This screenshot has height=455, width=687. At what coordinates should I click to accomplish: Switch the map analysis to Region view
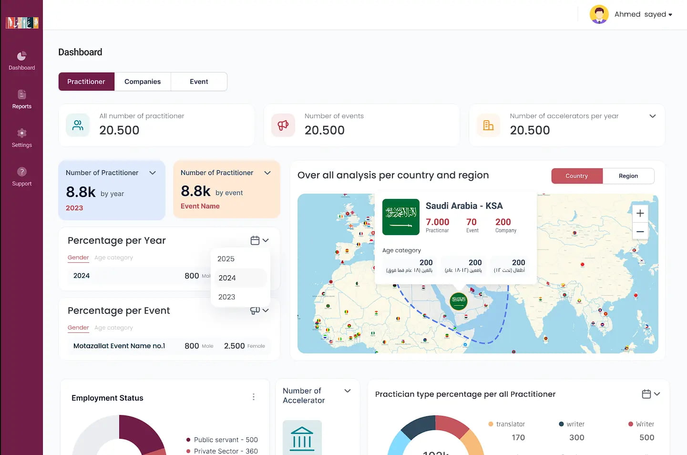click(x=628, y=176)
